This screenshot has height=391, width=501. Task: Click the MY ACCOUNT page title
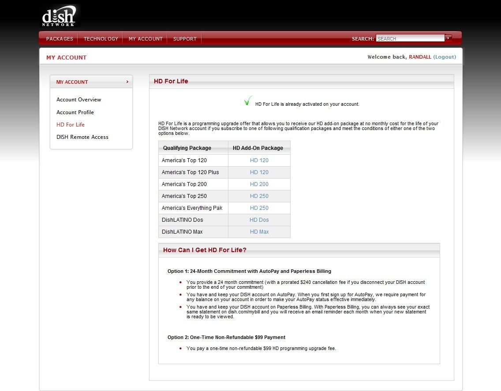click(66, 57)
